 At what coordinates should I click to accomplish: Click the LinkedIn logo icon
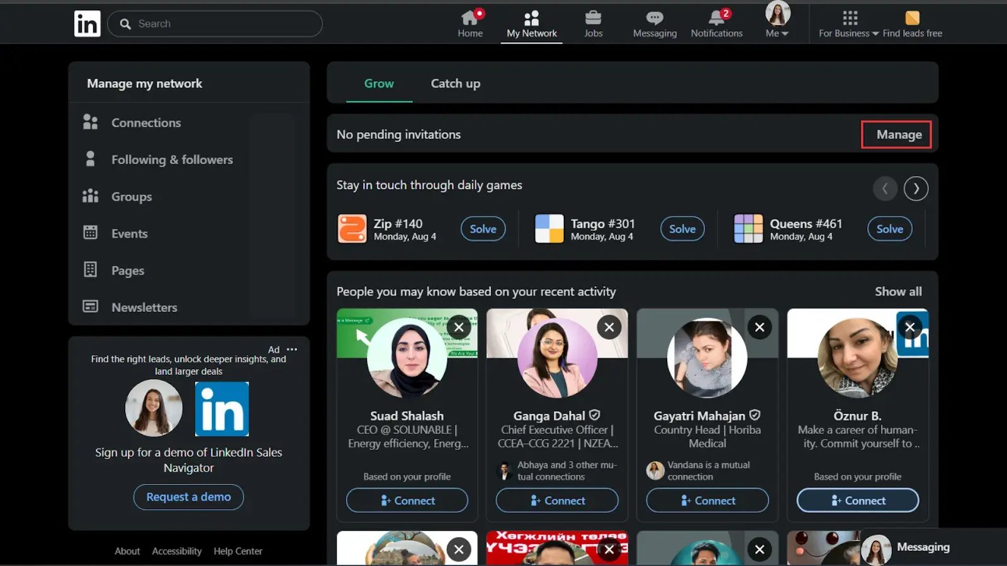(x=87, y=24)
